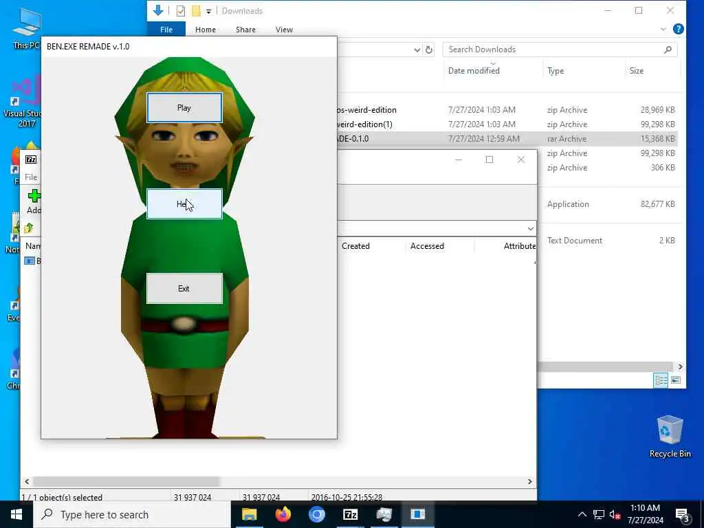This screenshot has width=704, height=528.
Task: Click the Exit button in BEN.EXE window
Action: [x=184, y=288]
